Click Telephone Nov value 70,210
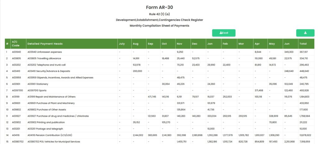This screenshot has width=318, height=144. (180, 65)
